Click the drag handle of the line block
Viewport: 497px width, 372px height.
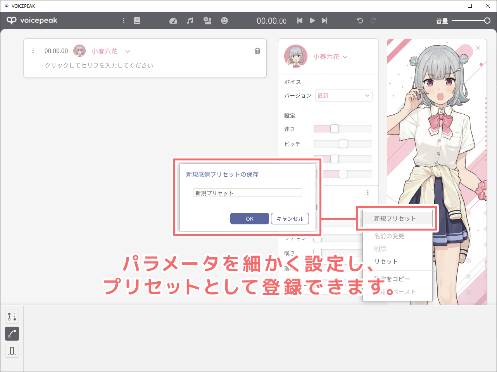33,51
